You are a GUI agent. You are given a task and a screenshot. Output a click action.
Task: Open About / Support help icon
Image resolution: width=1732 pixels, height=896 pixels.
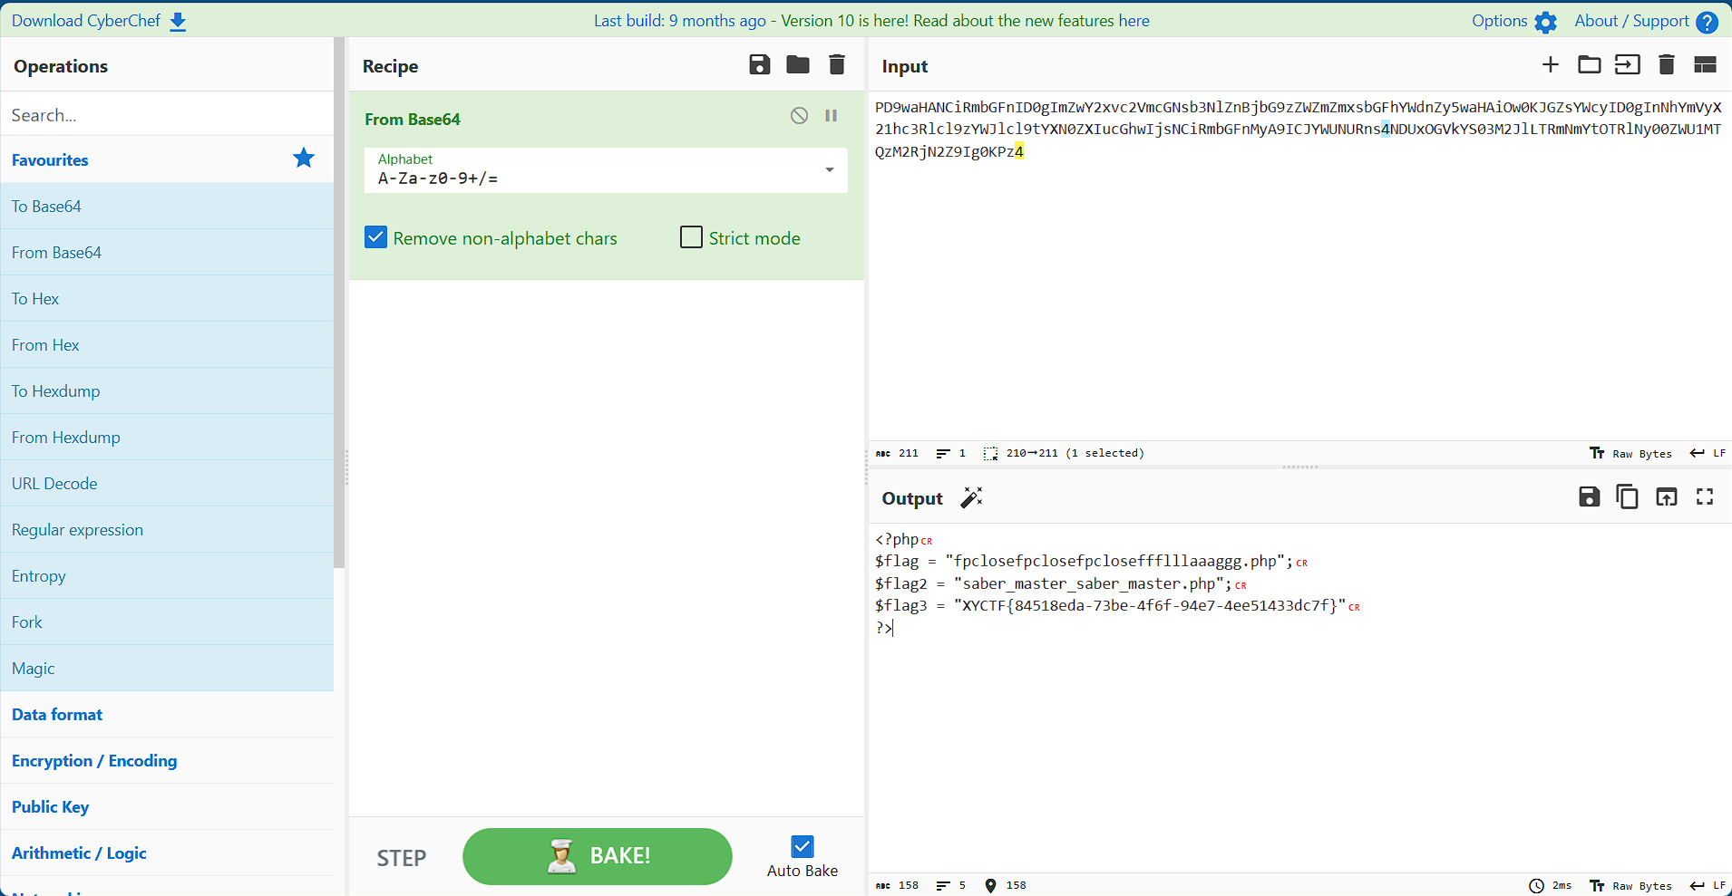tap(1707, 22)
